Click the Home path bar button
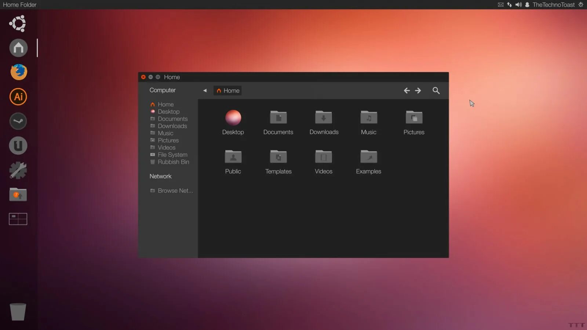The width and height of the screenshot is (587, 330). pyautogui.click(x=227, y=91)
